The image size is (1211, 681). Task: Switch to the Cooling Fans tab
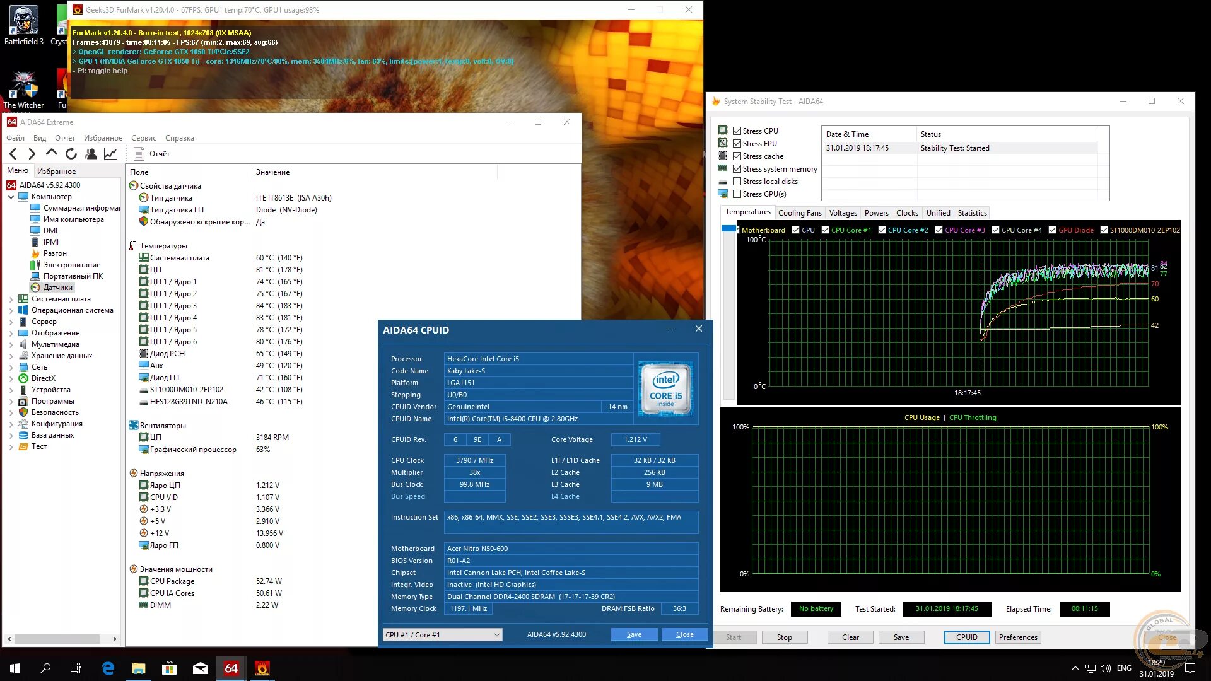tap(799, 213)
